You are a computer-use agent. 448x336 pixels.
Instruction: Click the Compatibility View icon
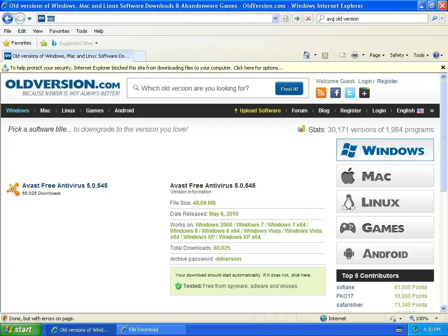tap(285, 18)
